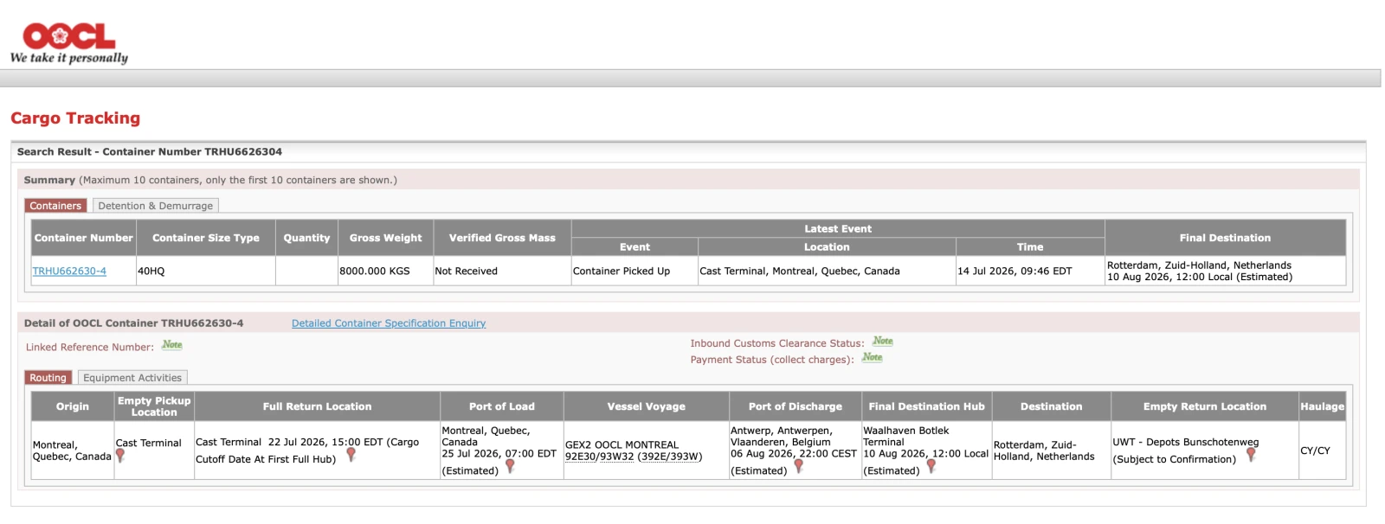
Task: Select the Containers tab
Action: click(55, 206)
